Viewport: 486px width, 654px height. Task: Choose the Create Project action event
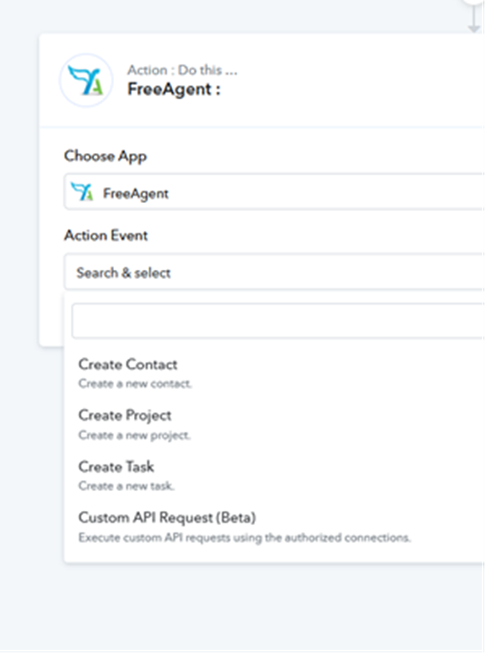[125, 415]
